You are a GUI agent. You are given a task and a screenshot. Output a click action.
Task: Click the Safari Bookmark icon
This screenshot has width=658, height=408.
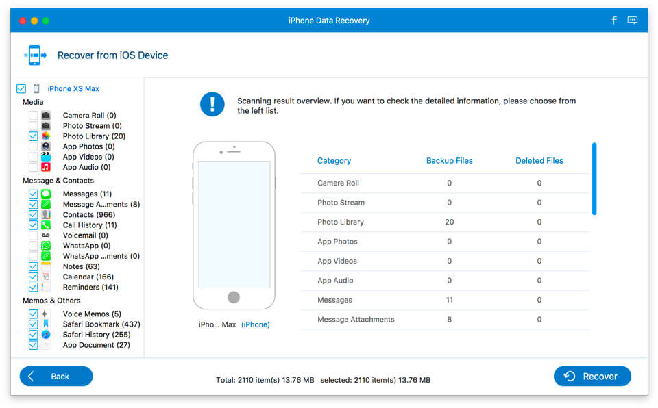46,324
